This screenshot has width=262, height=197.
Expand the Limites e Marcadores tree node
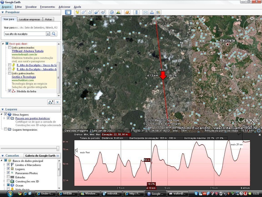4,165
